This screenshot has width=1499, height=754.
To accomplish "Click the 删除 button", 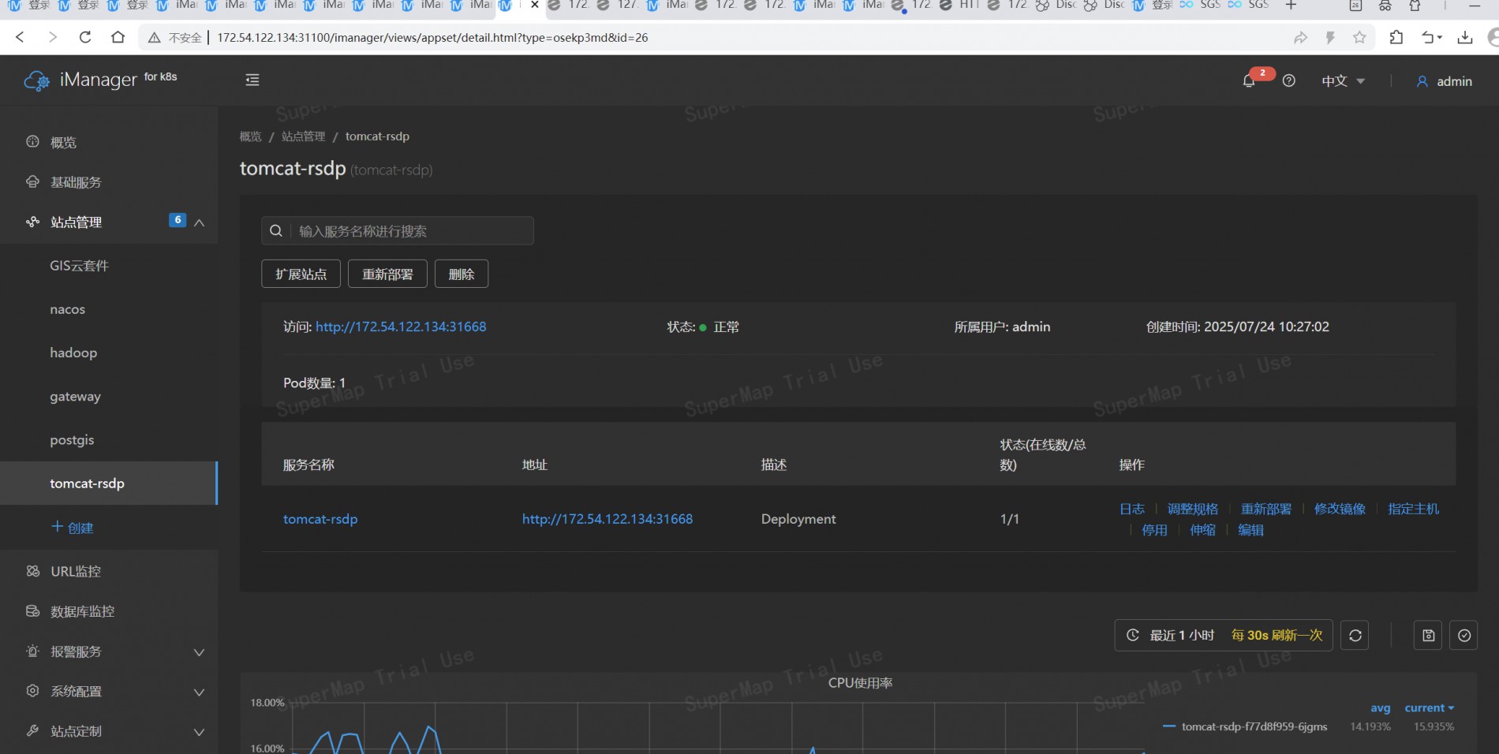I will 462,274.
